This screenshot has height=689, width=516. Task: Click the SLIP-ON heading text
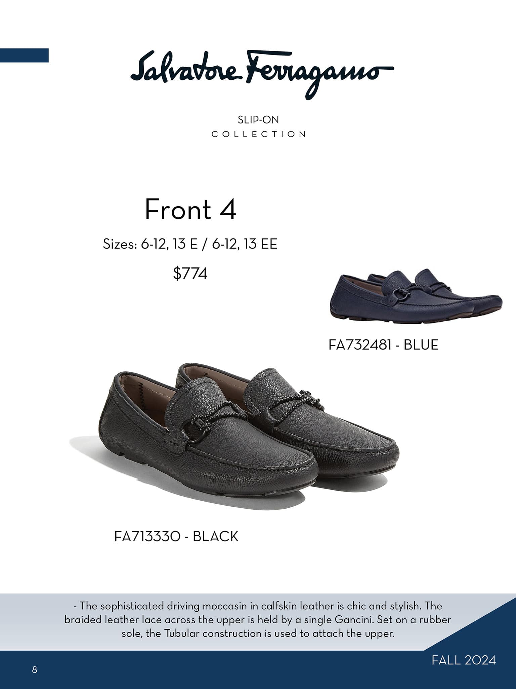pos(258,119)
